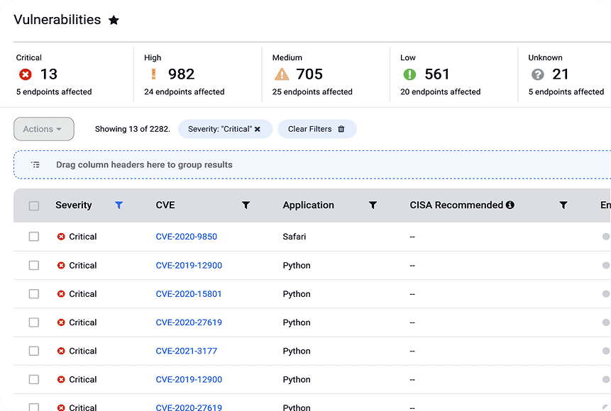Image resolution: width=611 pixels, height=411 pixels.
Task: Check the row checkbox for CVE-2020-9850
Action: point(33,236)
